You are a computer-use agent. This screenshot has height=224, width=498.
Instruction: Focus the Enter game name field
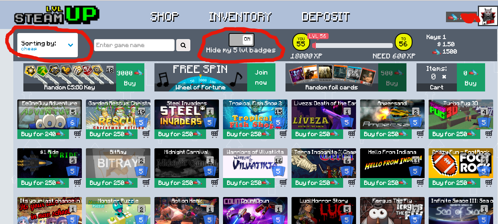click(134, 45)
